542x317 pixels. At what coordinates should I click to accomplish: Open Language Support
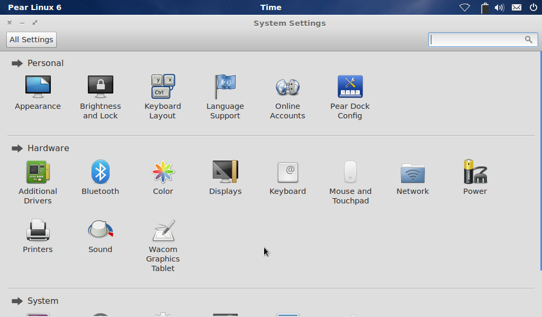click(x=225, y=97)
